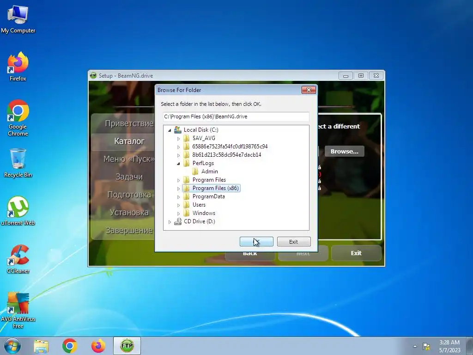Expand the SAV_AVG folder node
Screen dimensions: 473x355
point(178,139)
